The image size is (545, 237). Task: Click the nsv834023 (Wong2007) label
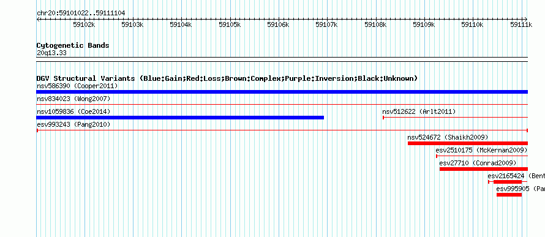point(73,99)
